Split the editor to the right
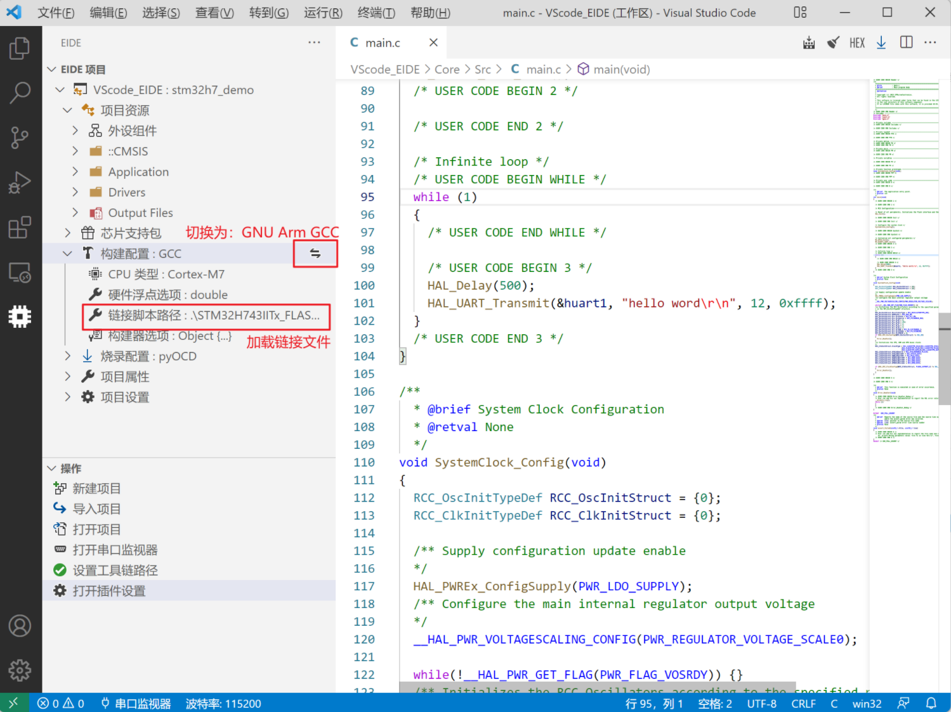951x712 pixels. 907,42
